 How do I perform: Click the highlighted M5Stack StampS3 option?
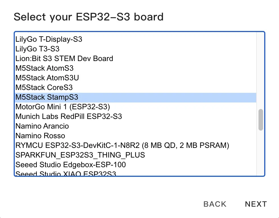[x=47, y=97]
